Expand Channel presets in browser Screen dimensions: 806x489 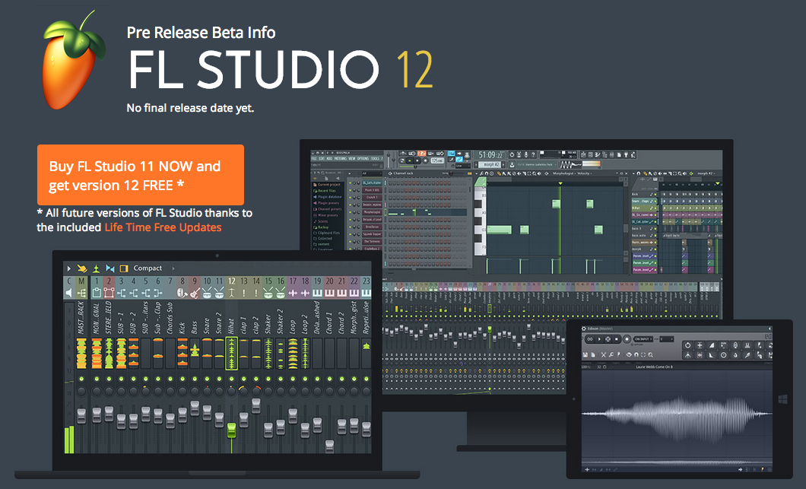(327, 209)
